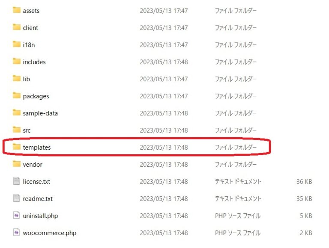Screen dimensions: 329x248
Task: Select the license.txt text file icon
Action: coord(17,181)
